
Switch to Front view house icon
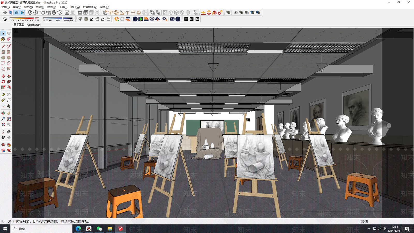coord(92,19)
